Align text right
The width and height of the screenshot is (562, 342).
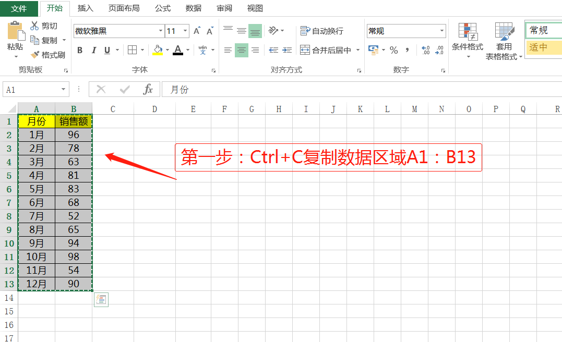point(255,50)
